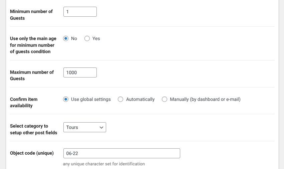Click the "any unique character set" hint text
The height and width of the screenshot is (169, 284).
[104, 164]
